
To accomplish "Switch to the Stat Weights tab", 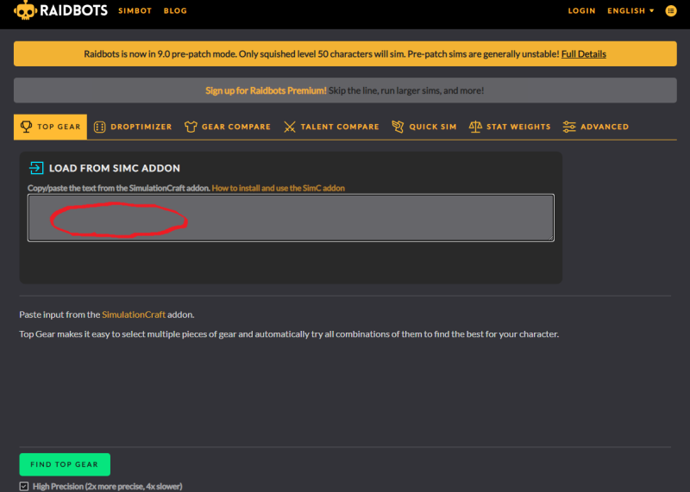I will pos(510,127).
